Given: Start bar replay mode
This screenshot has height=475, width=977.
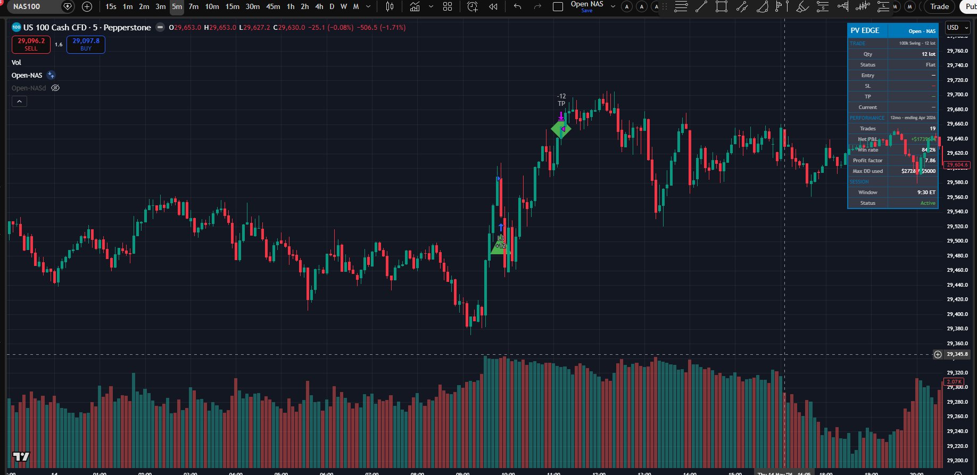Looking at the screenshot, I should [x=493, y=6].
